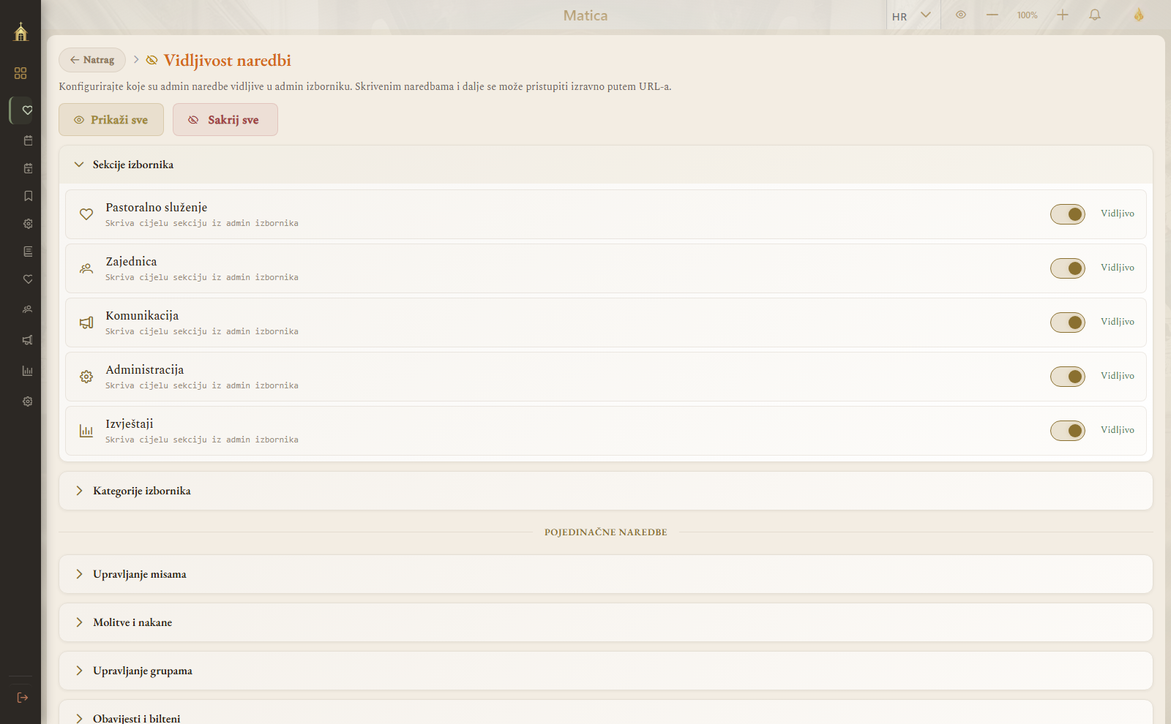Click the logout icon at sidebar bottom
This screenshot has width=1171, height=724.
(23, 698)
